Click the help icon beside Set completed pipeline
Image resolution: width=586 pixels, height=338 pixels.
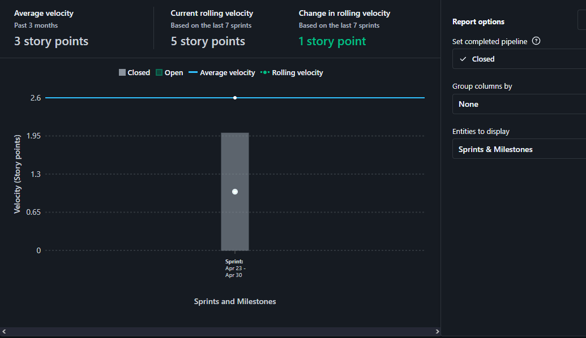point(536,41)
